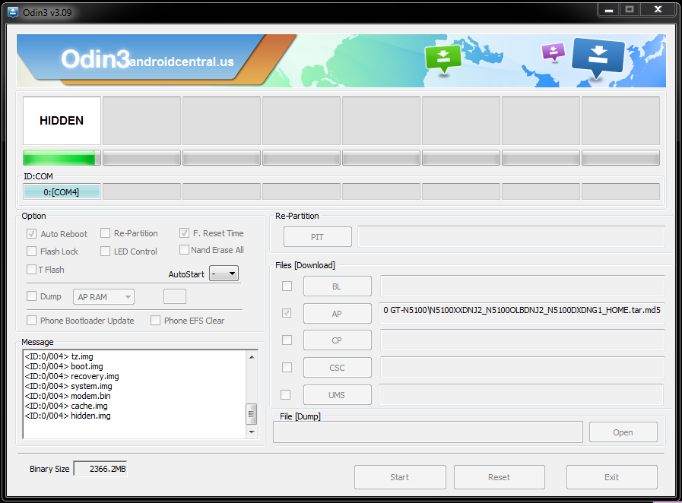The height and width of the screenshot is (503, 682).
Task: Minimize the Odin3 window
Action: (609, 10)
